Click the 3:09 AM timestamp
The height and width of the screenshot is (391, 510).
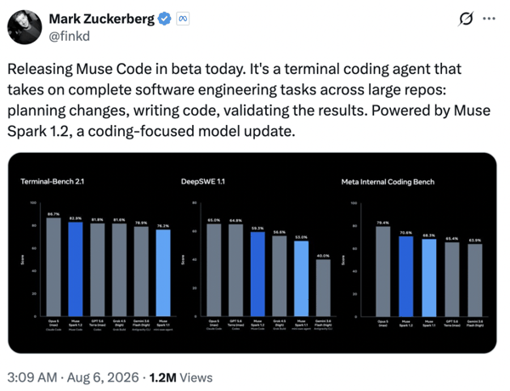pyautogui.click(x=32, y=377)
